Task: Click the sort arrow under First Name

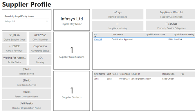Action: point(95,76)
